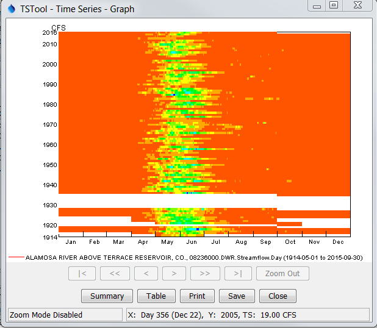377x328 pixels.
Task: Jump to start with |< button
Action: click(x=82, y=274)
